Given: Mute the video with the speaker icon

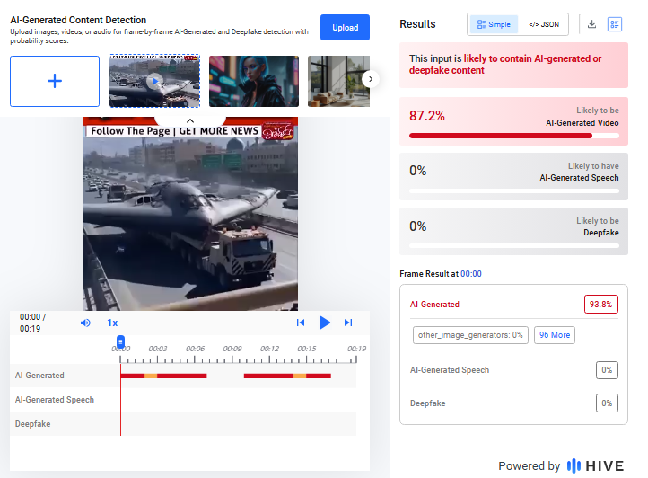Looking at the screenshot, I should pos(85,323).
